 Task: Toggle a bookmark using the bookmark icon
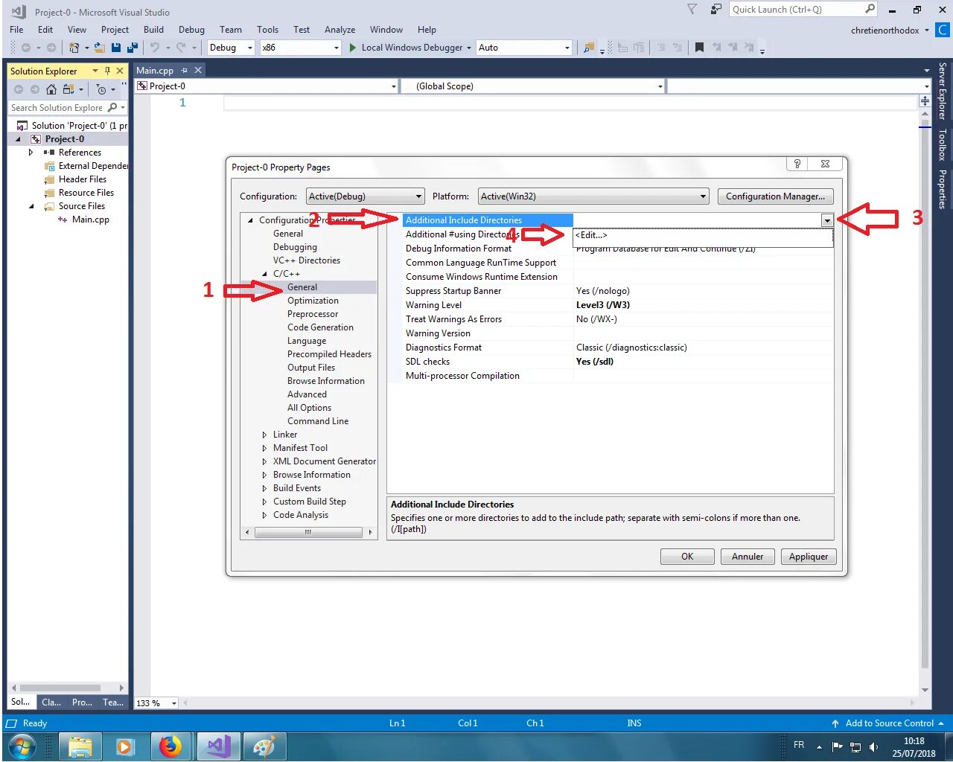point(698,47)
